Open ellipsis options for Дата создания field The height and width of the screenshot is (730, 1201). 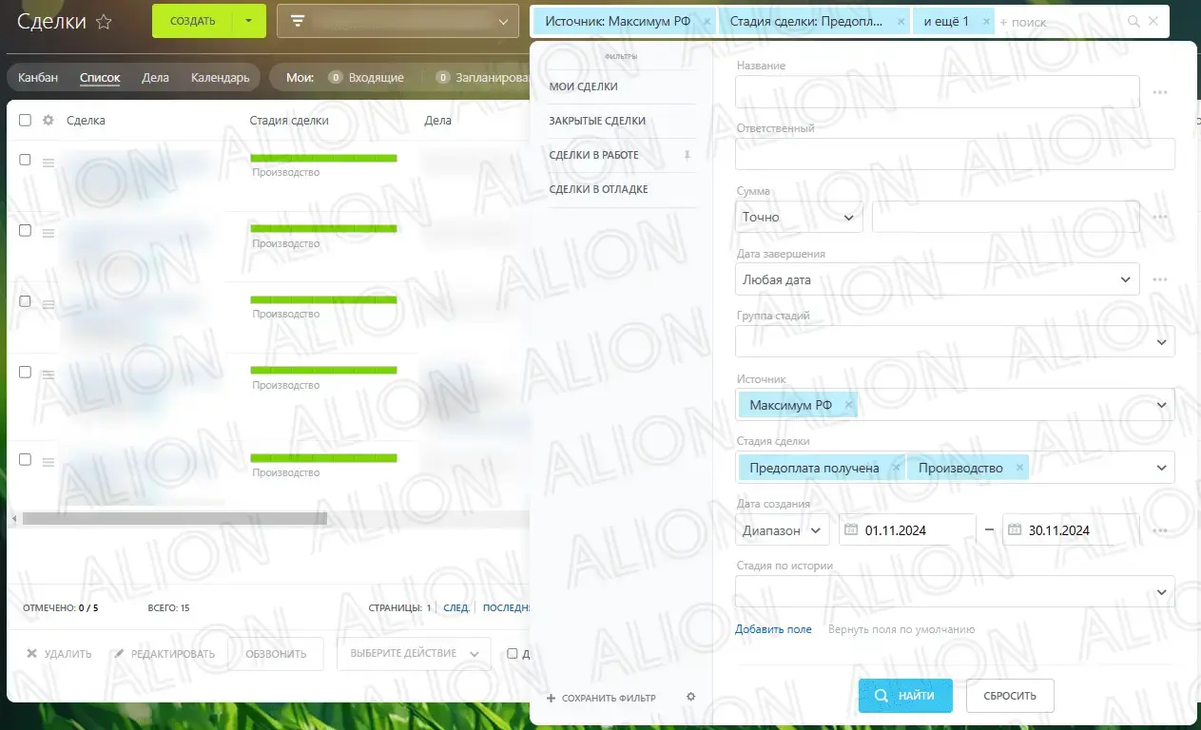(1159, 530)
